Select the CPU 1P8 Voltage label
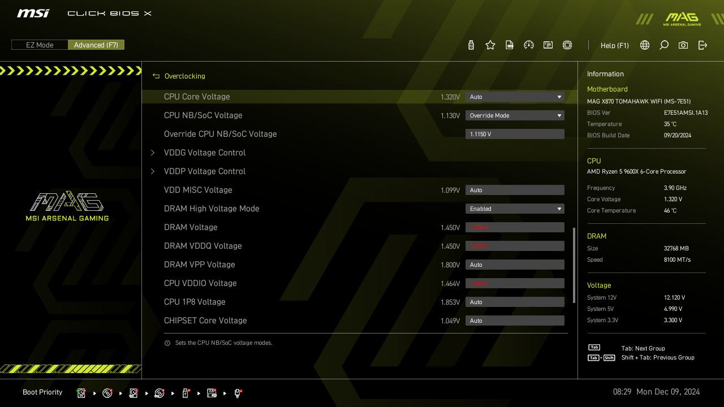This screenshot has height=407, width=724. [195, 302]
